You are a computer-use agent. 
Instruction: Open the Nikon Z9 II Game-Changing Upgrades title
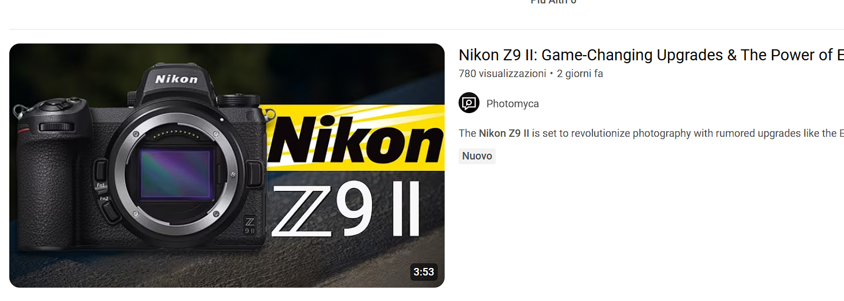point(651,55)
